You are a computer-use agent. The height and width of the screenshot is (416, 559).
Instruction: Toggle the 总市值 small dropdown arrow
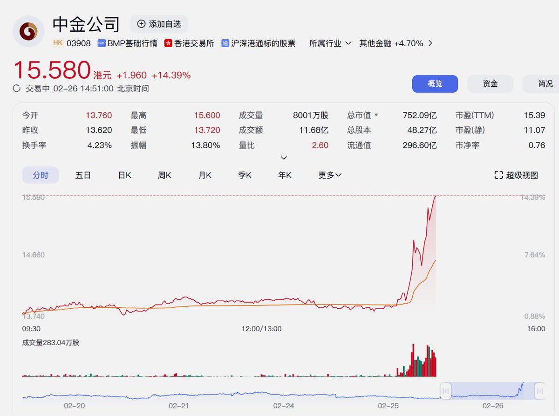click(x=376, y=115)
